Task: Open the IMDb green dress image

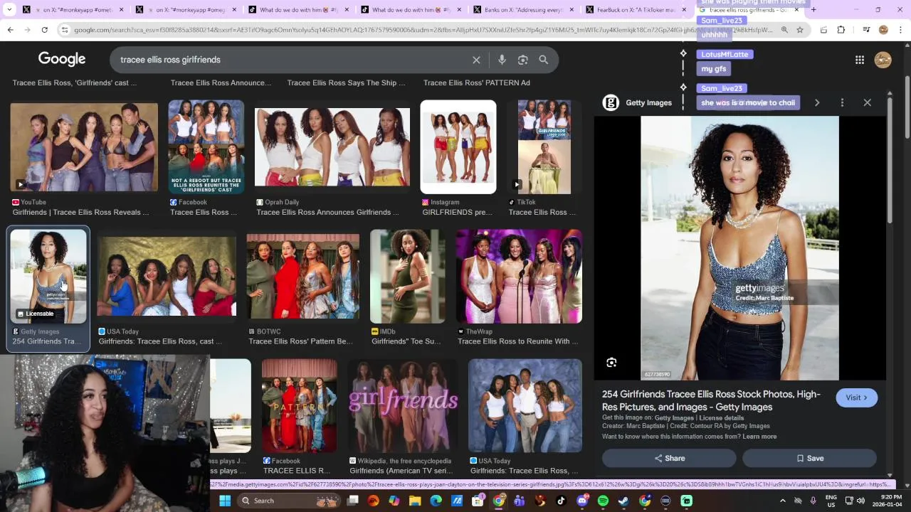Action: coord(408,277)
